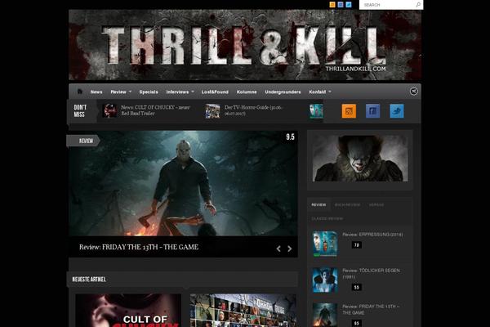
Task: Click the Review tag on featured slider
Action: (x=83, y=141)
